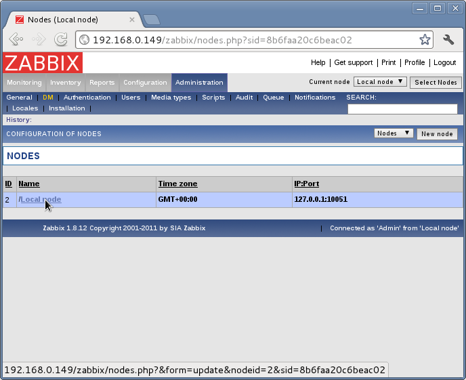The image size is (466, 380).
Task: Go to General submenu
Action: point(20,98)
